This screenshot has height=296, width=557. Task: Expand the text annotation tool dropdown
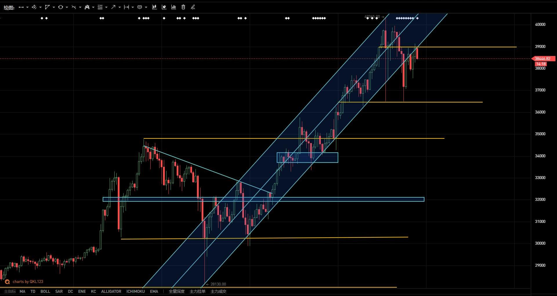click(146, 7)
